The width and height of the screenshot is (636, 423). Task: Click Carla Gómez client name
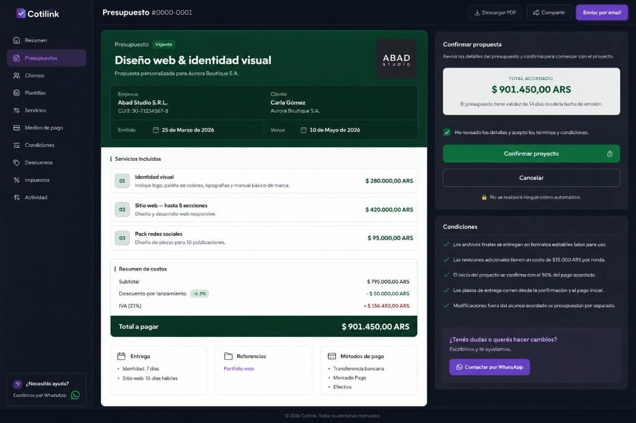coord(288,102)
